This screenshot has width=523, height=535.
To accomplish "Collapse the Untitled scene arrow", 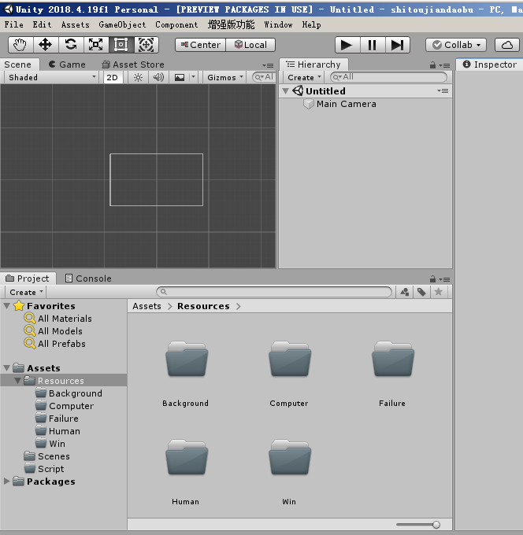I will tap(286, 90).
